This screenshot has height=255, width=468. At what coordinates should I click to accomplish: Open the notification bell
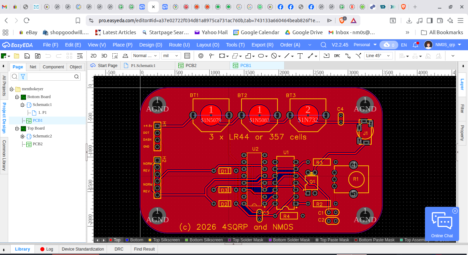[415, 45]
